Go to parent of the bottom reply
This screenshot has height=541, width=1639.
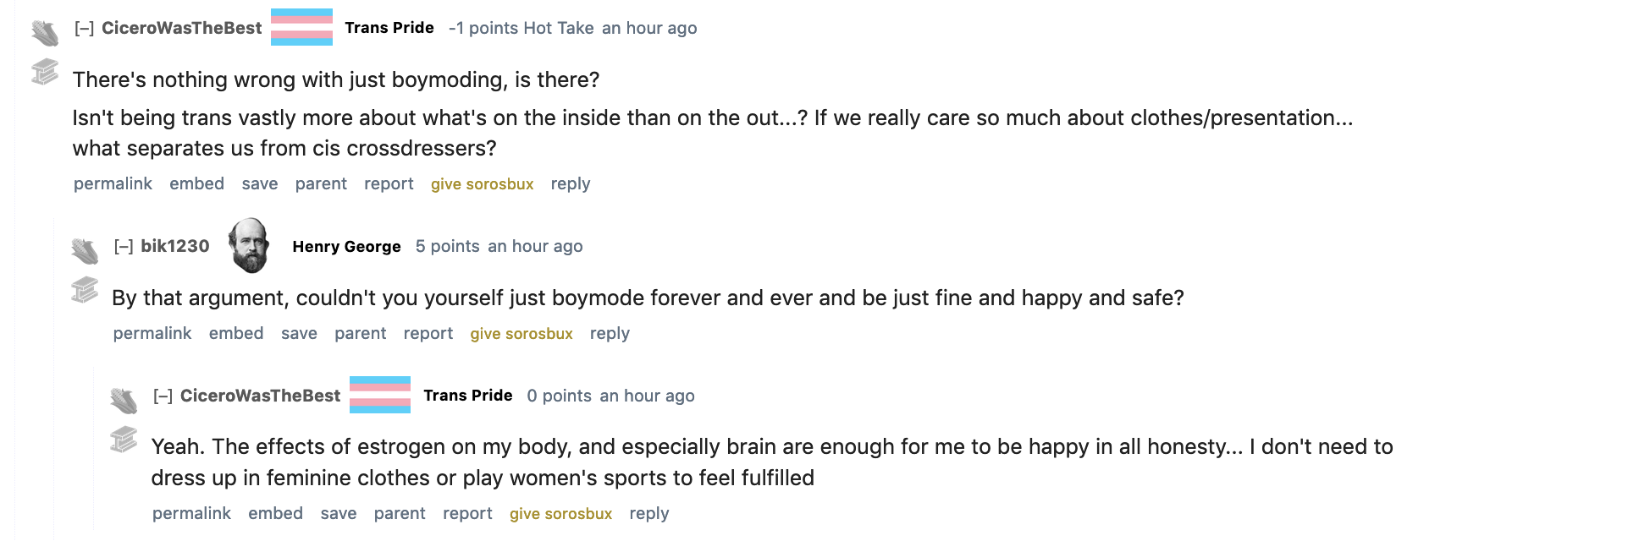pos(400,513)
